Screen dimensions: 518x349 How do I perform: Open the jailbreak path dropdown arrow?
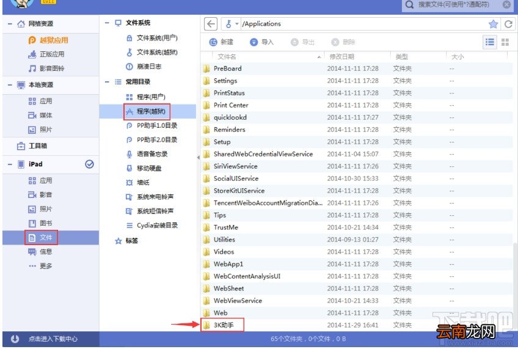236,24
